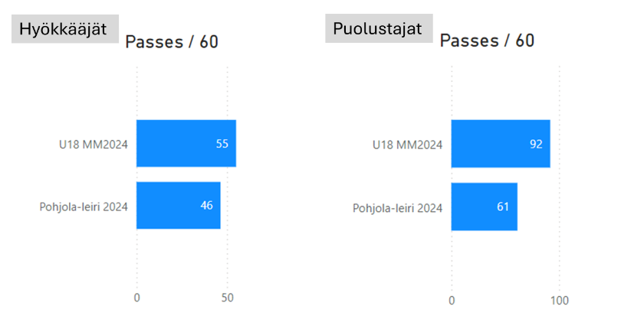The width and height of the screenshot is (621, 319).
Task: Select the Passes / 60 title in Puolustajat chart
Action: point(487,41)
